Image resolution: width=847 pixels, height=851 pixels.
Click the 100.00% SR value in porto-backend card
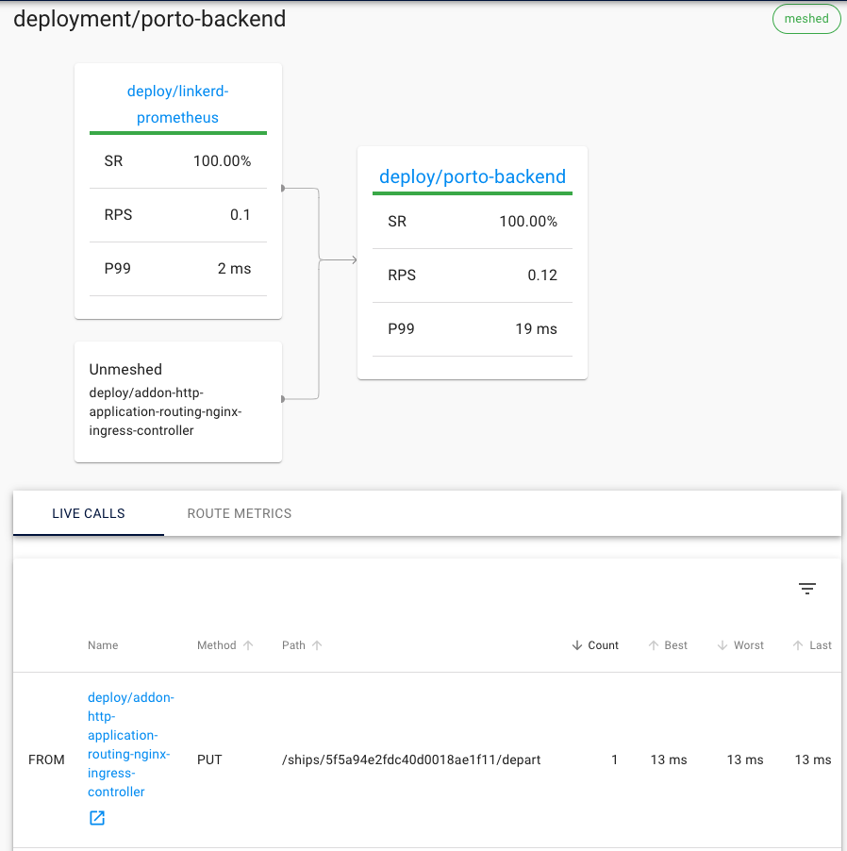(528, 222)
